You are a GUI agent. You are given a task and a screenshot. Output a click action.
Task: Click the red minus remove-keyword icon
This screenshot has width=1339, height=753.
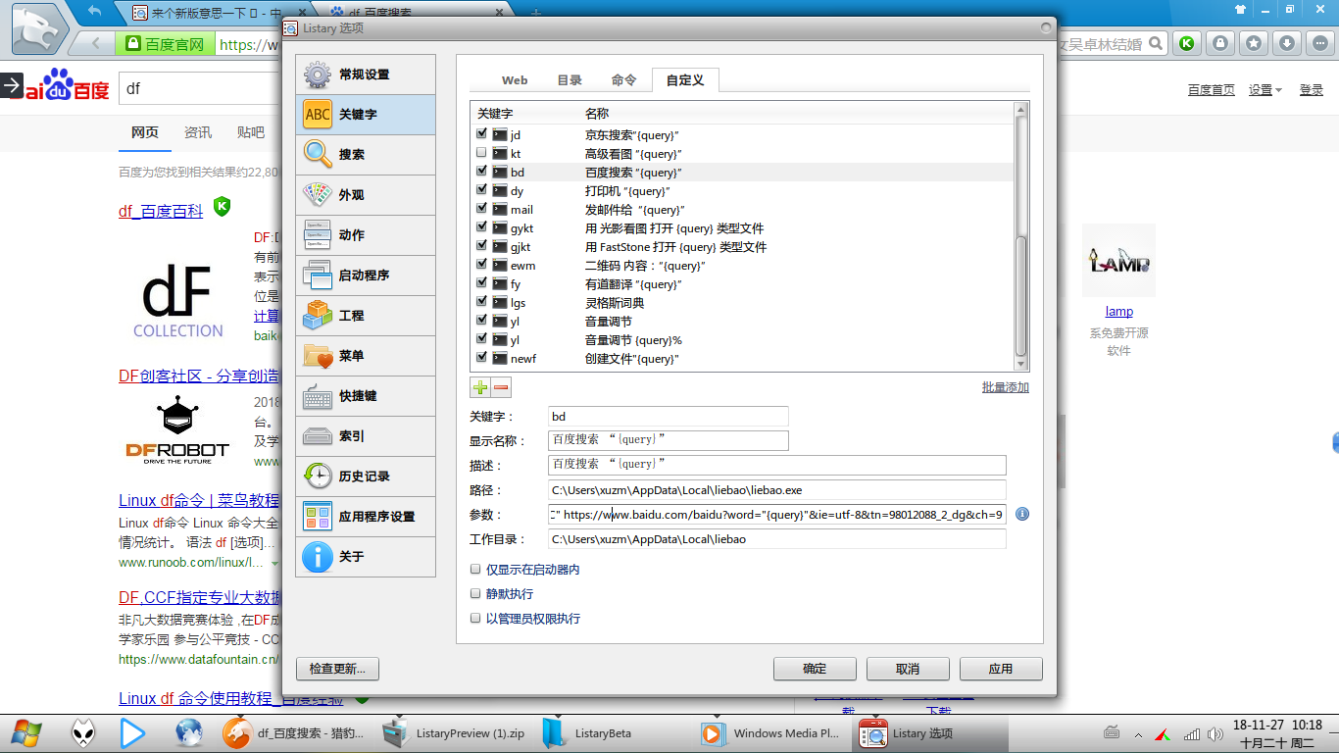pyautogui.click(x=501, y=387)
